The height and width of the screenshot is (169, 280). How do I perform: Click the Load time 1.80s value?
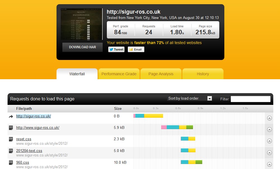click(177, 32)
